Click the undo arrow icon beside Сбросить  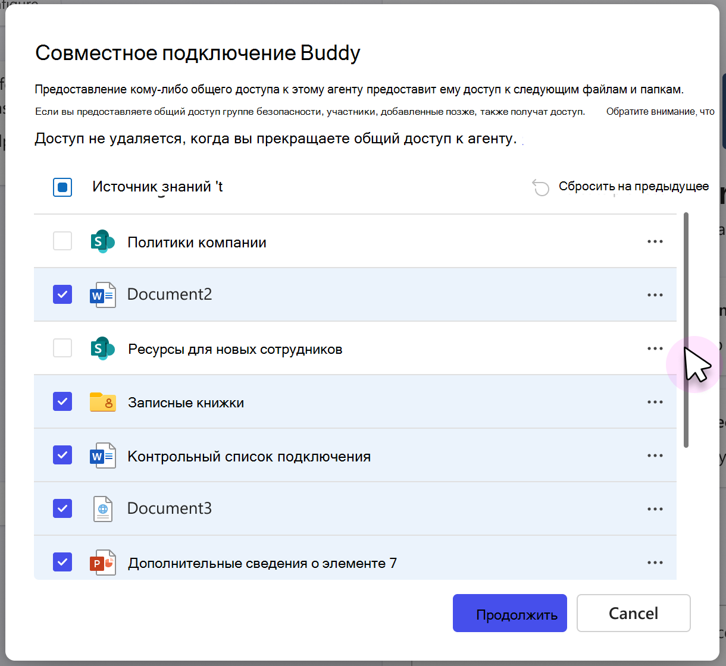(x=540, y=187)
